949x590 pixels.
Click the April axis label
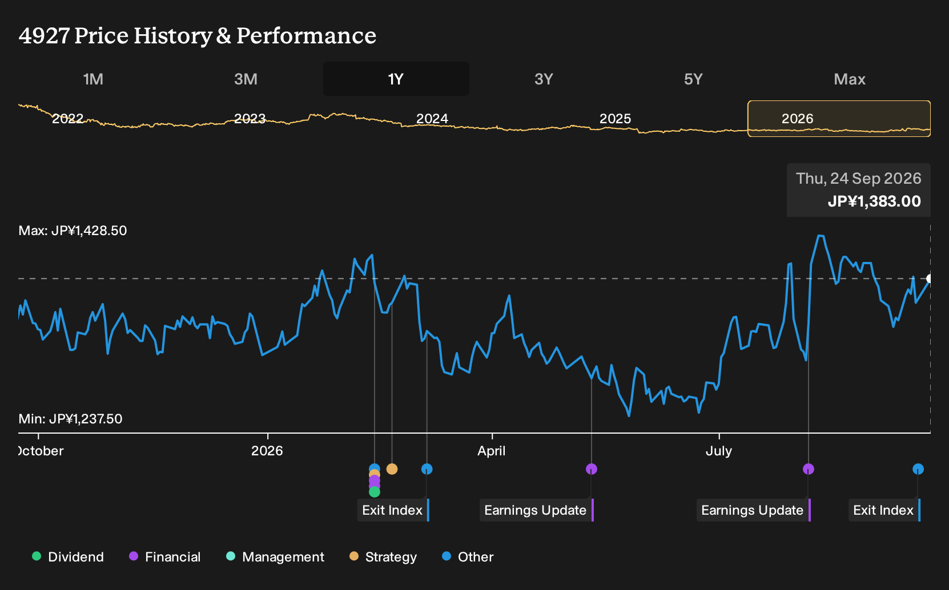click(x=492, y=451)
